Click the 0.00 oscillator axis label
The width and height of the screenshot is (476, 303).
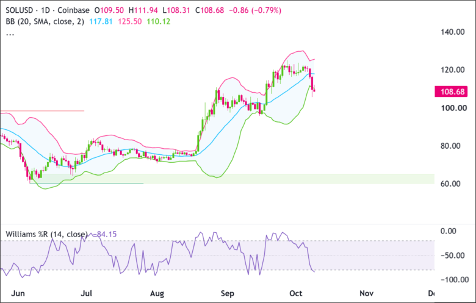[x=449, y=231]
